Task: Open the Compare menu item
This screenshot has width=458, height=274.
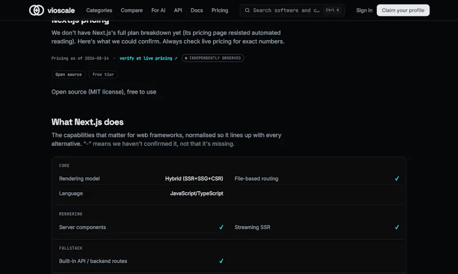Action: coord(132,10)
